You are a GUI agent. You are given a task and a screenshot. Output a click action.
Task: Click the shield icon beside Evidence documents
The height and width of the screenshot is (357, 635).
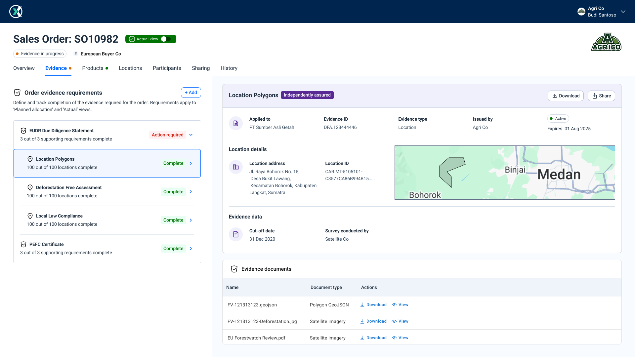pyautogui.click(x=234, y=269)
